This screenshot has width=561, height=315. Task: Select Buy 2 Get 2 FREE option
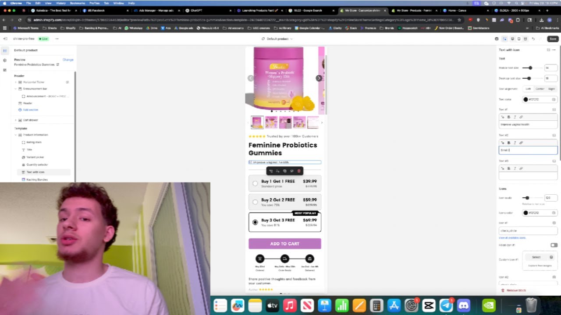click(x=285, y=202)
